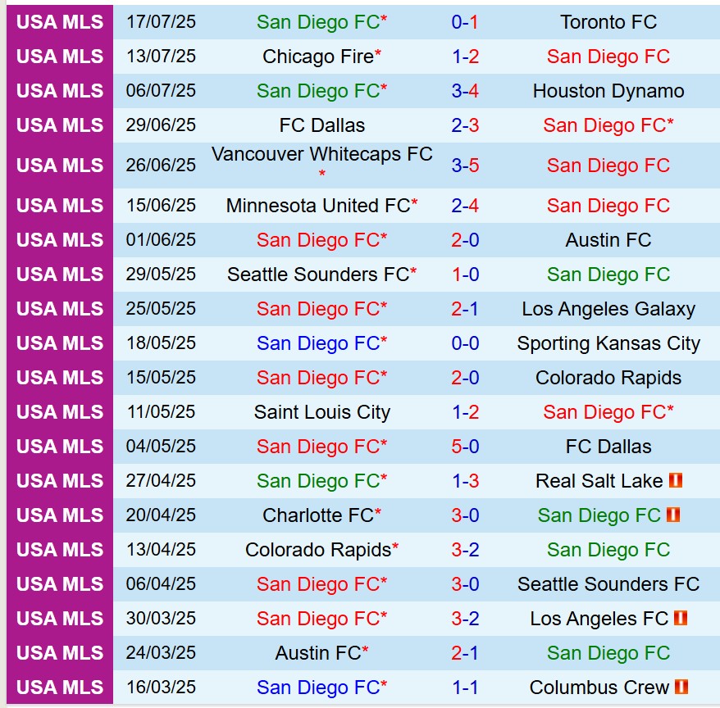This screenshot has width=720, height=708.
Task: Click the red card icon beside Columbus Crew
Action: click(x=680, y=688)
